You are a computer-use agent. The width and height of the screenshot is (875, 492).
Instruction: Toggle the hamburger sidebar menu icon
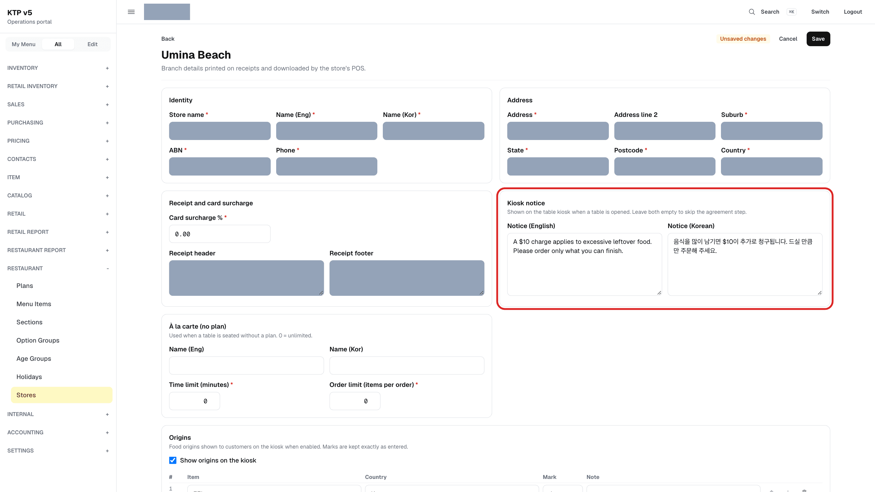pyautogui.click(x=131, y=12)
